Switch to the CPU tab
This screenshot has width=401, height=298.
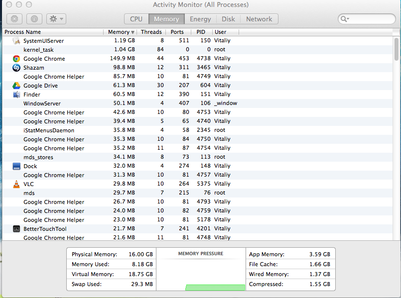[136, 19]
